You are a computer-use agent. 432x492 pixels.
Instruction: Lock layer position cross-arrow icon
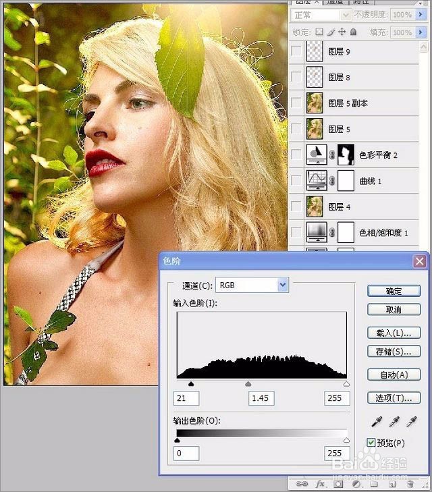pyautogui.click(x=342, y=32)
